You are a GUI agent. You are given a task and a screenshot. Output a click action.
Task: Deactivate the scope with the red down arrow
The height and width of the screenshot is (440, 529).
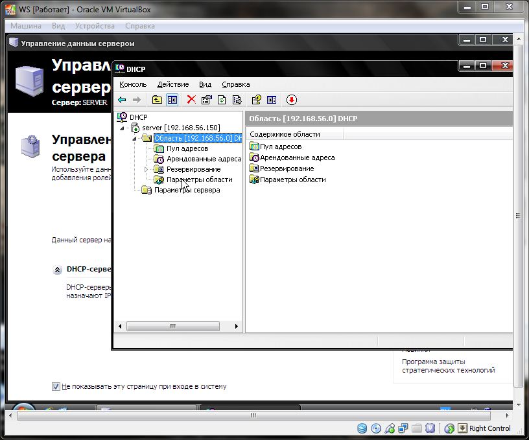(292, 100)
